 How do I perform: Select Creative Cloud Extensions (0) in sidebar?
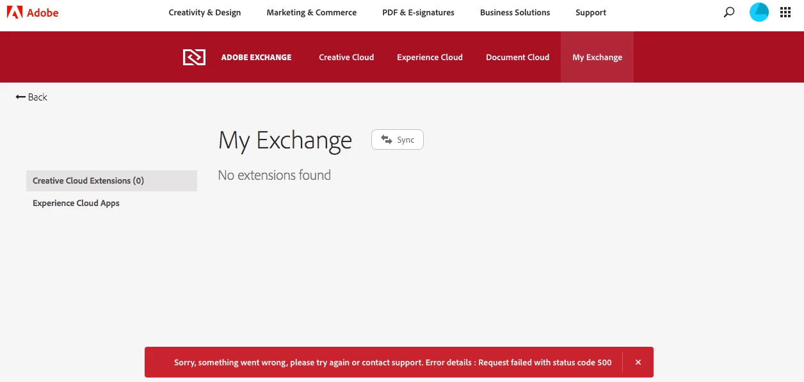tap(111, 180)
